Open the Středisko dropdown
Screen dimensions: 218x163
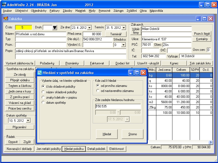tap(123, 45)
